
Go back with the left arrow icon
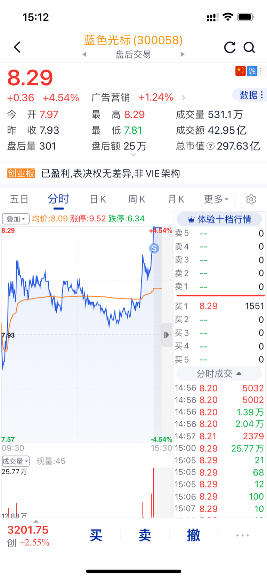(x=17, y=47)
